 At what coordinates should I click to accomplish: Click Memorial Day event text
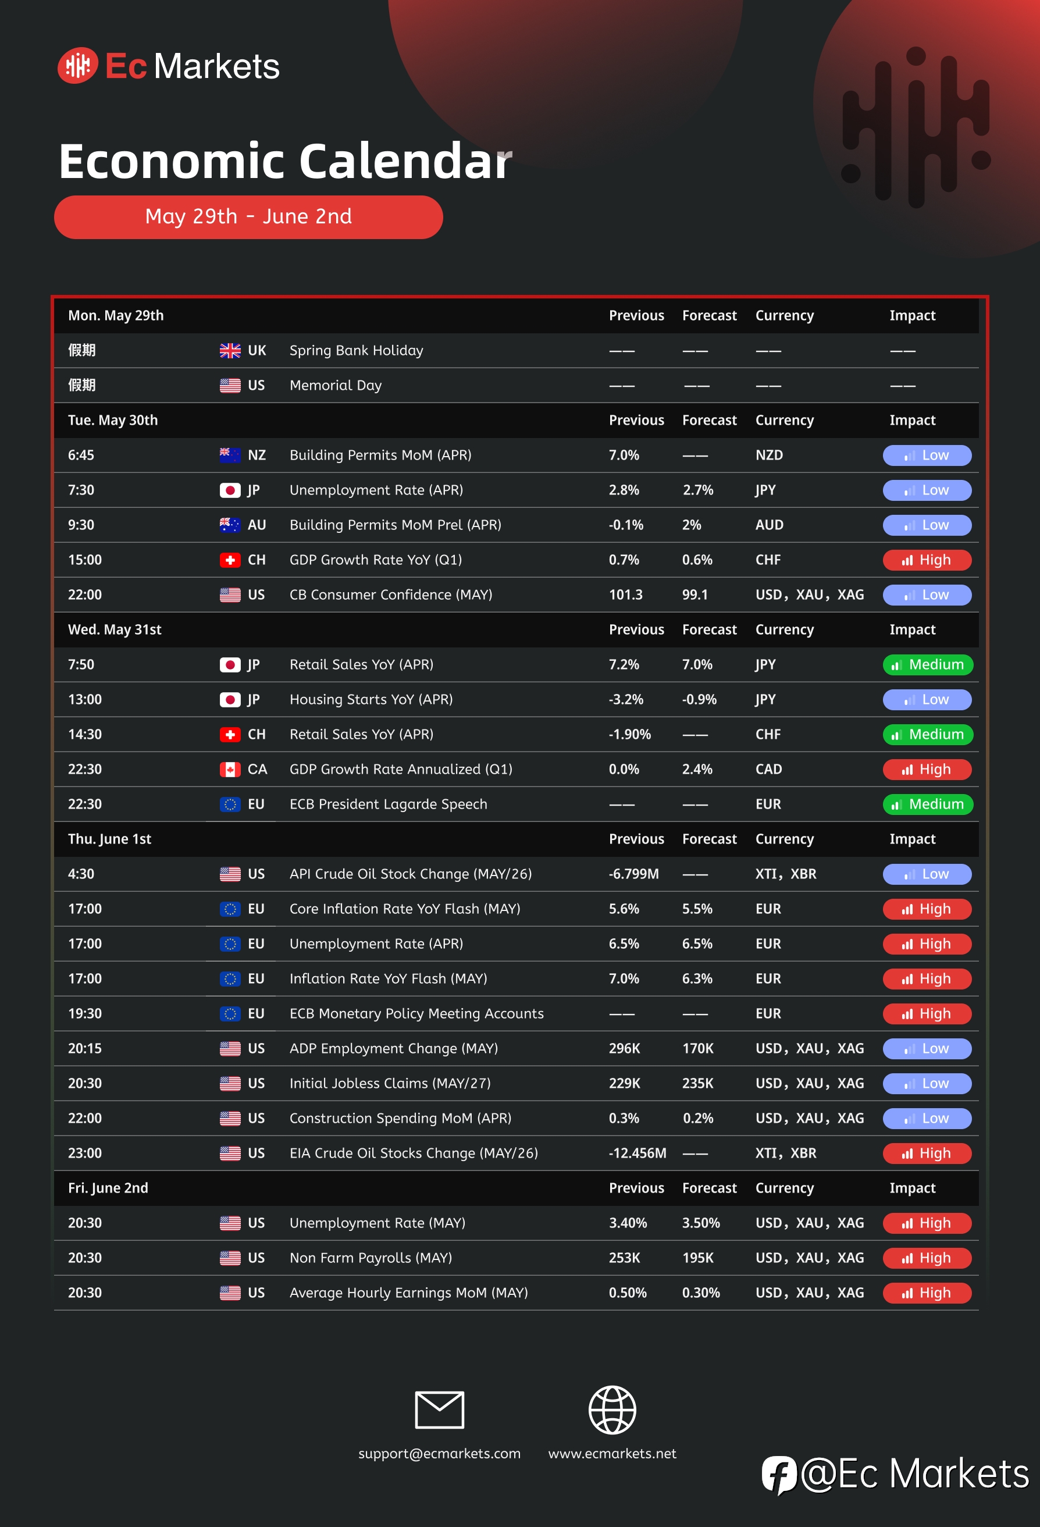tap(335, 386)
